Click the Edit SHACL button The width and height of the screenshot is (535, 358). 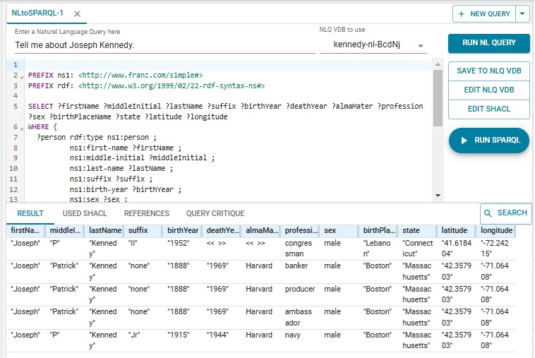[x=488, y=109]
